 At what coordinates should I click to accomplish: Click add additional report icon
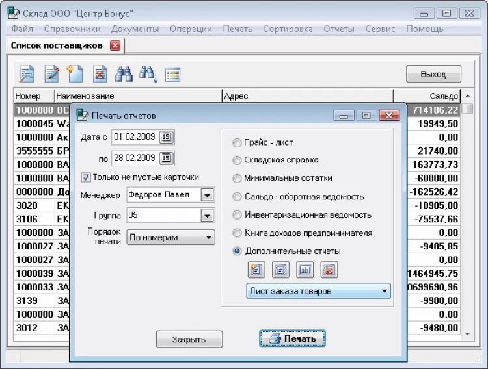coord(256,270)
